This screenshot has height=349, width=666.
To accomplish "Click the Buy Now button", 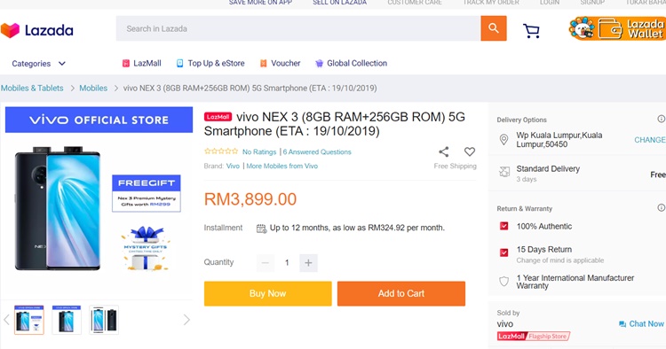I will point(267,293).
